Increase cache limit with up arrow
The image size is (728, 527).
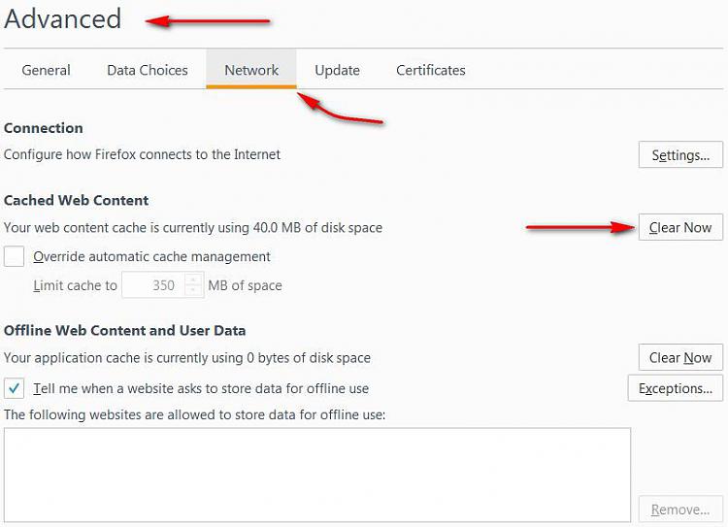click(193, 280)
